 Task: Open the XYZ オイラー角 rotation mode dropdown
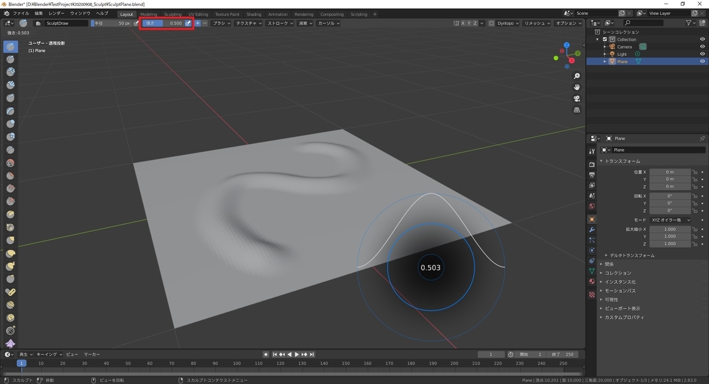pos(671,220)
